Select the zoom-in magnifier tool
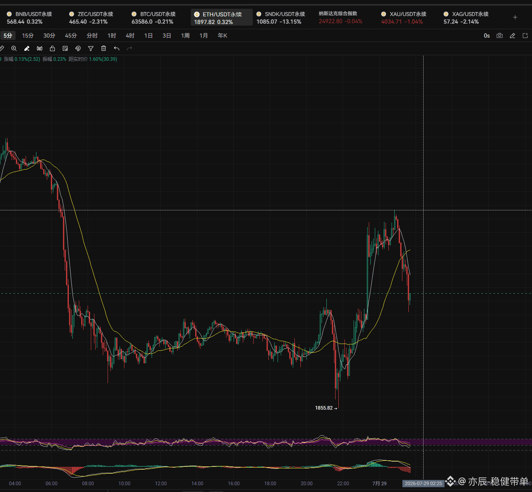532x492 pixels. [14, 48]
